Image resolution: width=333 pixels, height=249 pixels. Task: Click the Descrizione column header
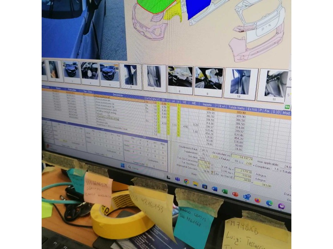pos(118,95)
